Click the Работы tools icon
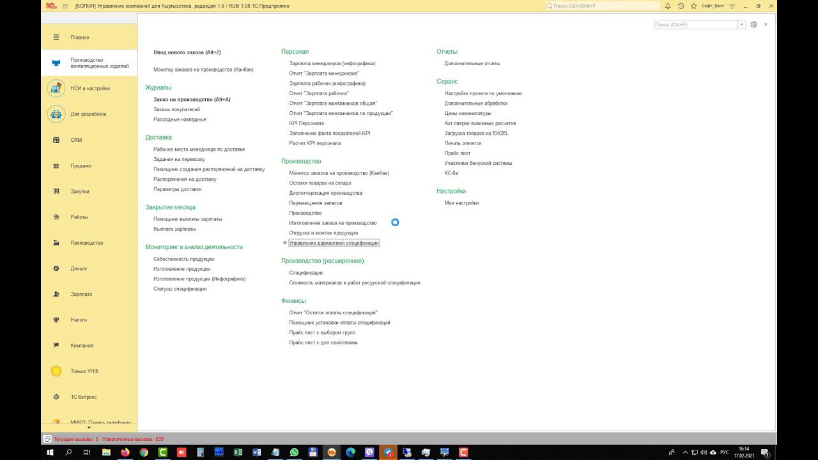 pyautogui.click(x=56, y=217)
